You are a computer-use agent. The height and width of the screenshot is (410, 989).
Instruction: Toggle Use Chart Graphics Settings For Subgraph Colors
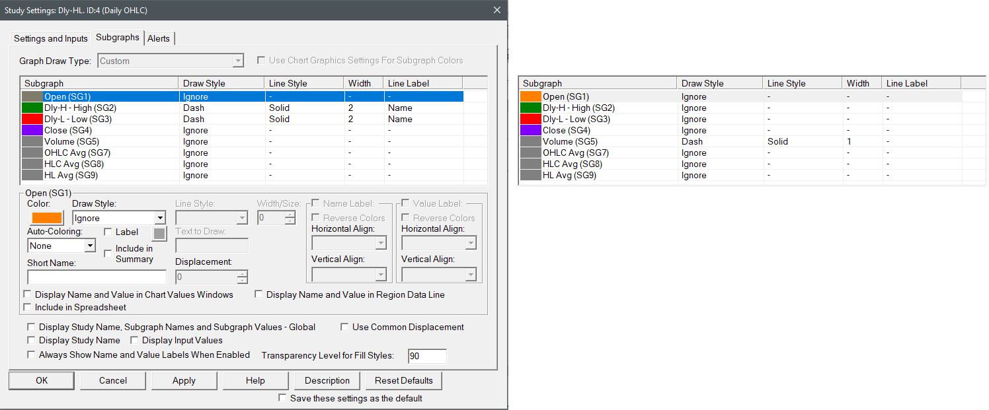pos(262,60)
